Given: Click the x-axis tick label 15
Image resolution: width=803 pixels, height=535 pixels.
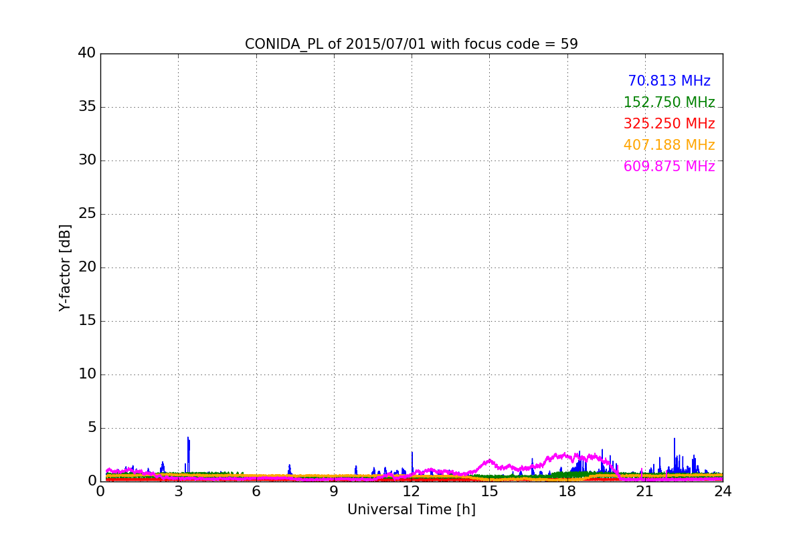Looking at the screenshot, I should [489, 492].
